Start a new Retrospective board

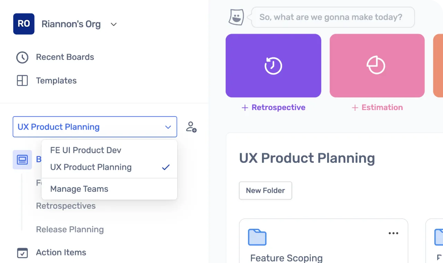pyautogui.click(x=273, y=107)
